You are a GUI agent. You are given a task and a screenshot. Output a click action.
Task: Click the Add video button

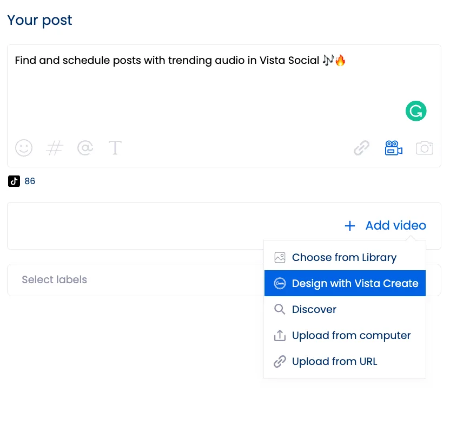[x=395, y=226]
